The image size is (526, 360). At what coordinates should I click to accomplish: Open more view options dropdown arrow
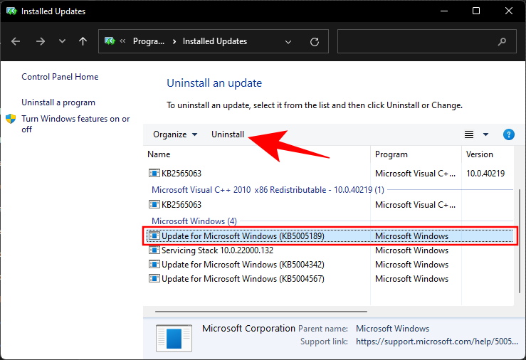(x=485, y=134)
